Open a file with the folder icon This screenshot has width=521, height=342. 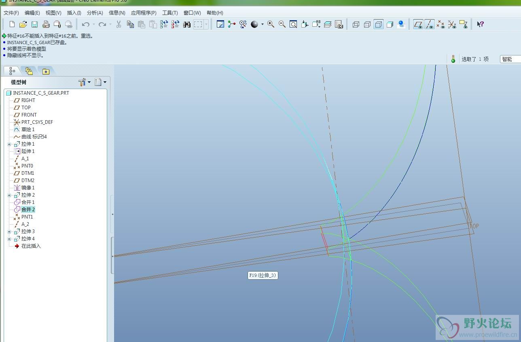23,24
